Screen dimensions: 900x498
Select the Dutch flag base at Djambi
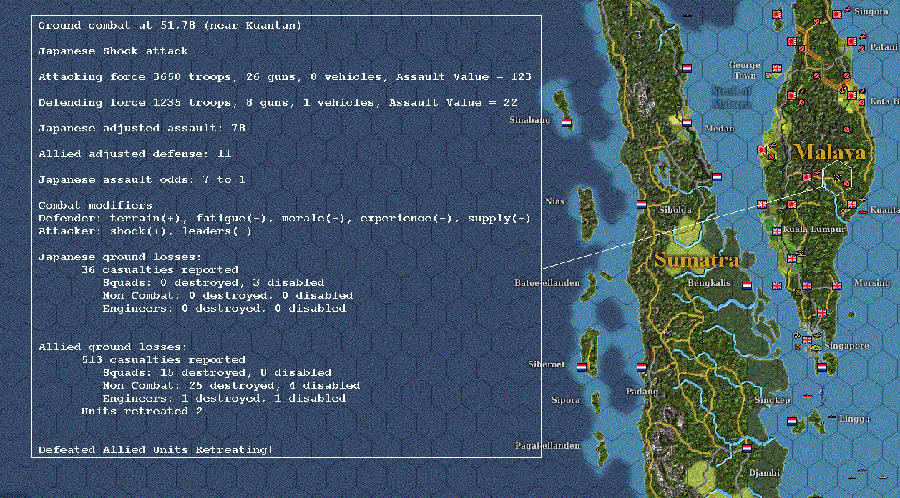coord(747,449)
